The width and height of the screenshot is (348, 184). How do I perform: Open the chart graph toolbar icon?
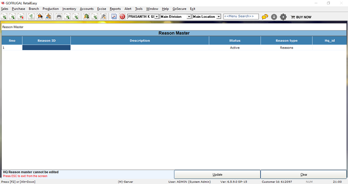114,17
